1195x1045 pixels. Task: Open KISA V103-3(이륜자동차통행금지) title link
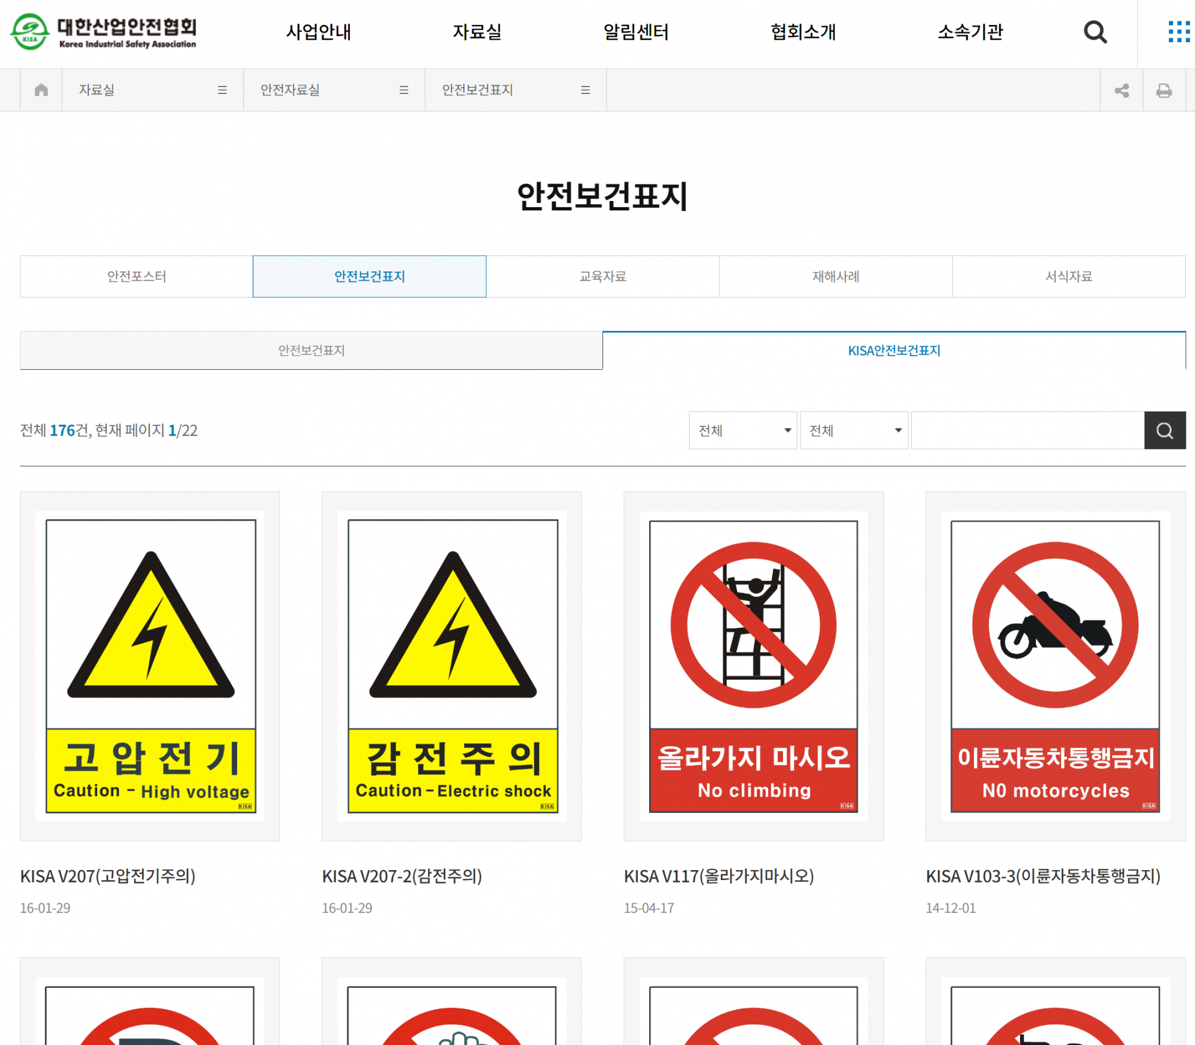pos(1043,876)
